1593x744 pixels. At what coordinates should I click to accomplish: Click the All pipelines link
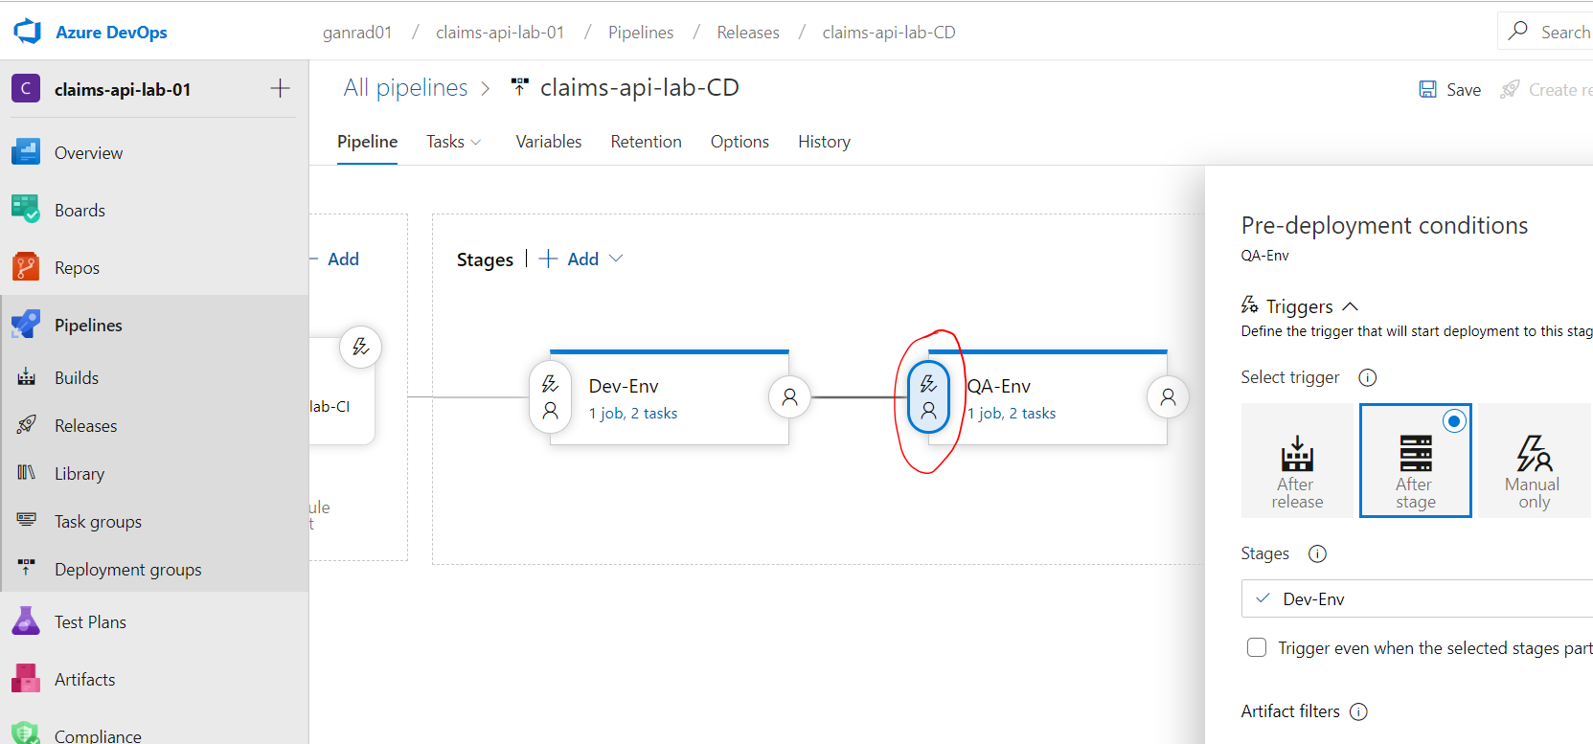tap(405, 88)
